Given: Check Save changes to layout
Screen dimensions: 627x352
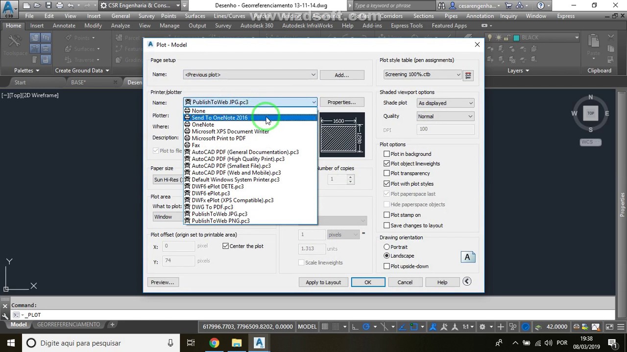Looking at the screenshot, I should pyautogui.click(x=386, y=225).
